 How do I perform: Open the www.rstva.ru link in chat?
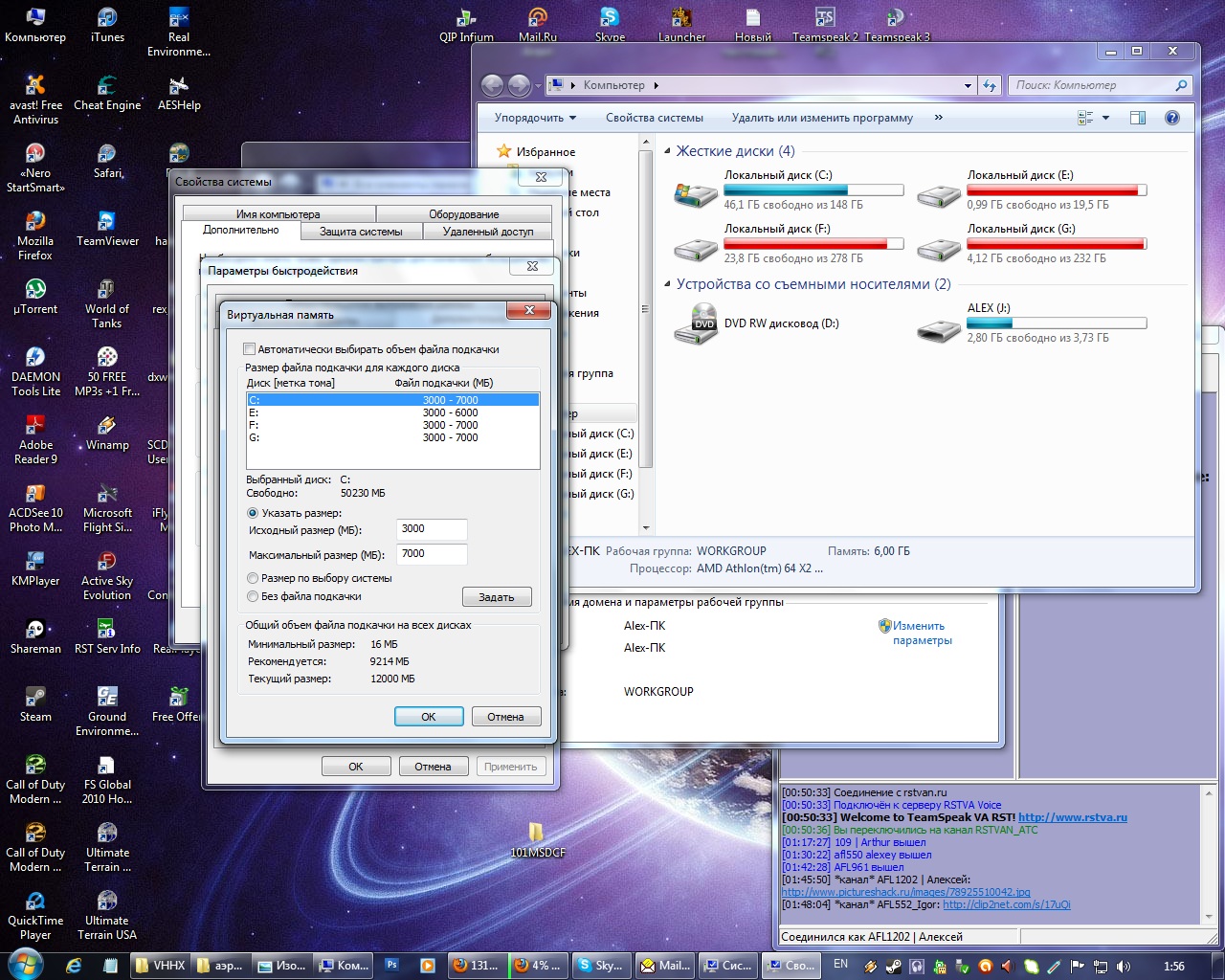[1072, 817]
